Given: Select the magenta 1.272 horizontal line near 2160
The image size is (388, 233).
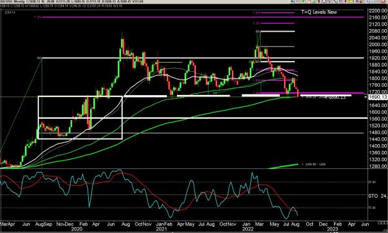Looking at the screenshot, I should pos(203,17).
